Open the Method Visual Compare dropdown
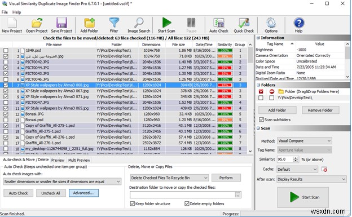This screenshot has width=352, height=217. pos(305,141)
